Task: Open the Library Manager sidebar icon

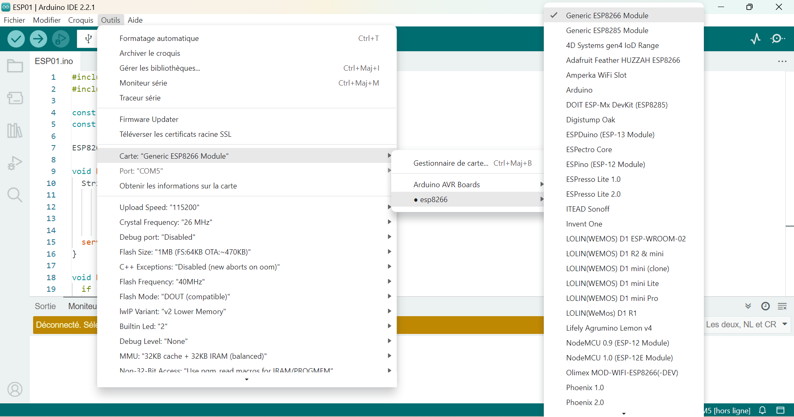Action: 15,131
